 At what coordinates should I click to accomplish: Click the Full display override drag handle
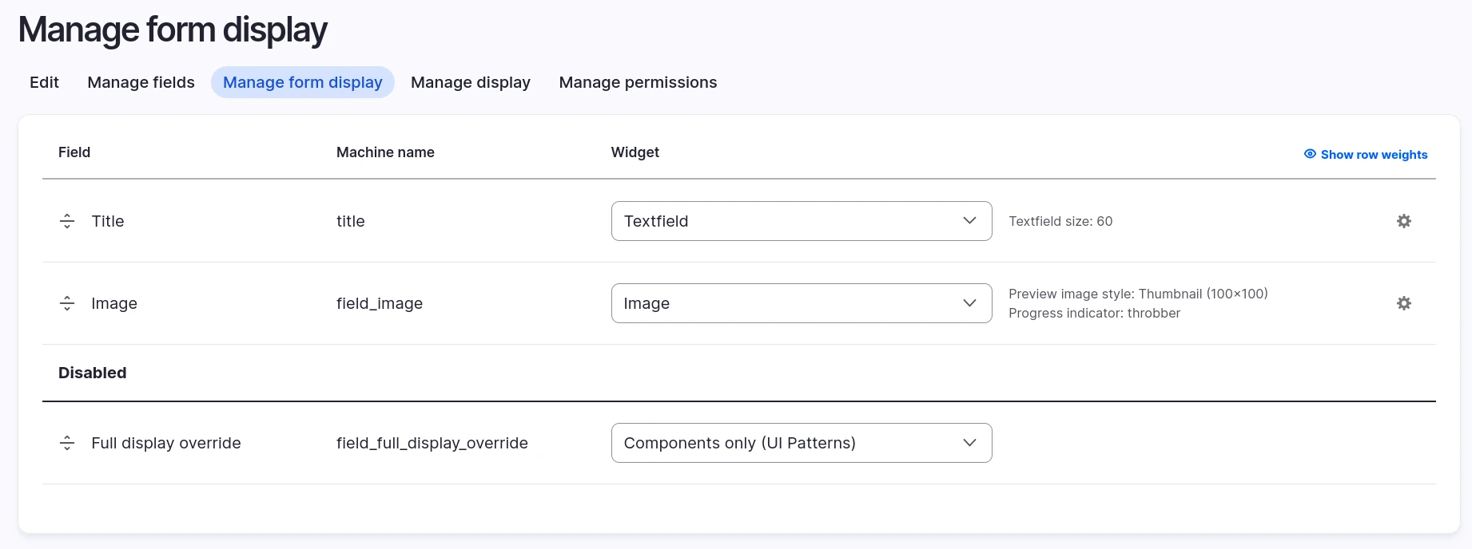(67, 443)
